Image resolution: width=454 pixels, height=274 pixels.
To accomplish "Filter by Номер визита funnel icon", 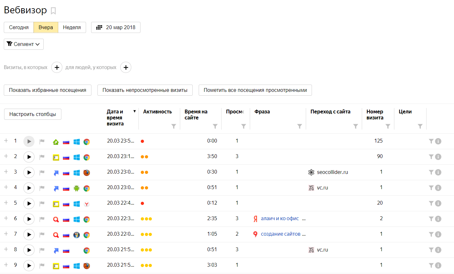I will click(388, 126).
